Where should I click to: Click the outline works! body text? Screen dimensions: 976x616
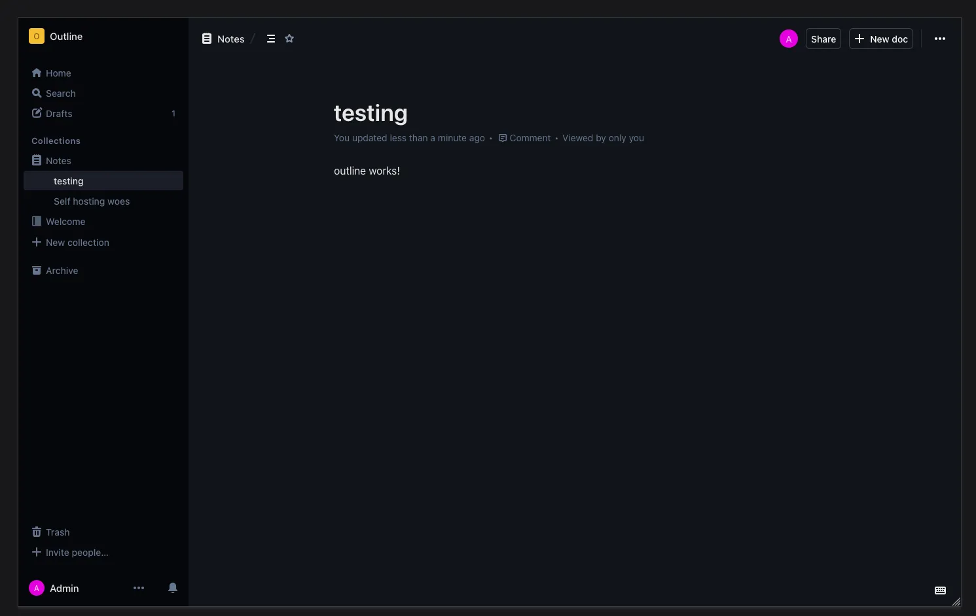367,171
